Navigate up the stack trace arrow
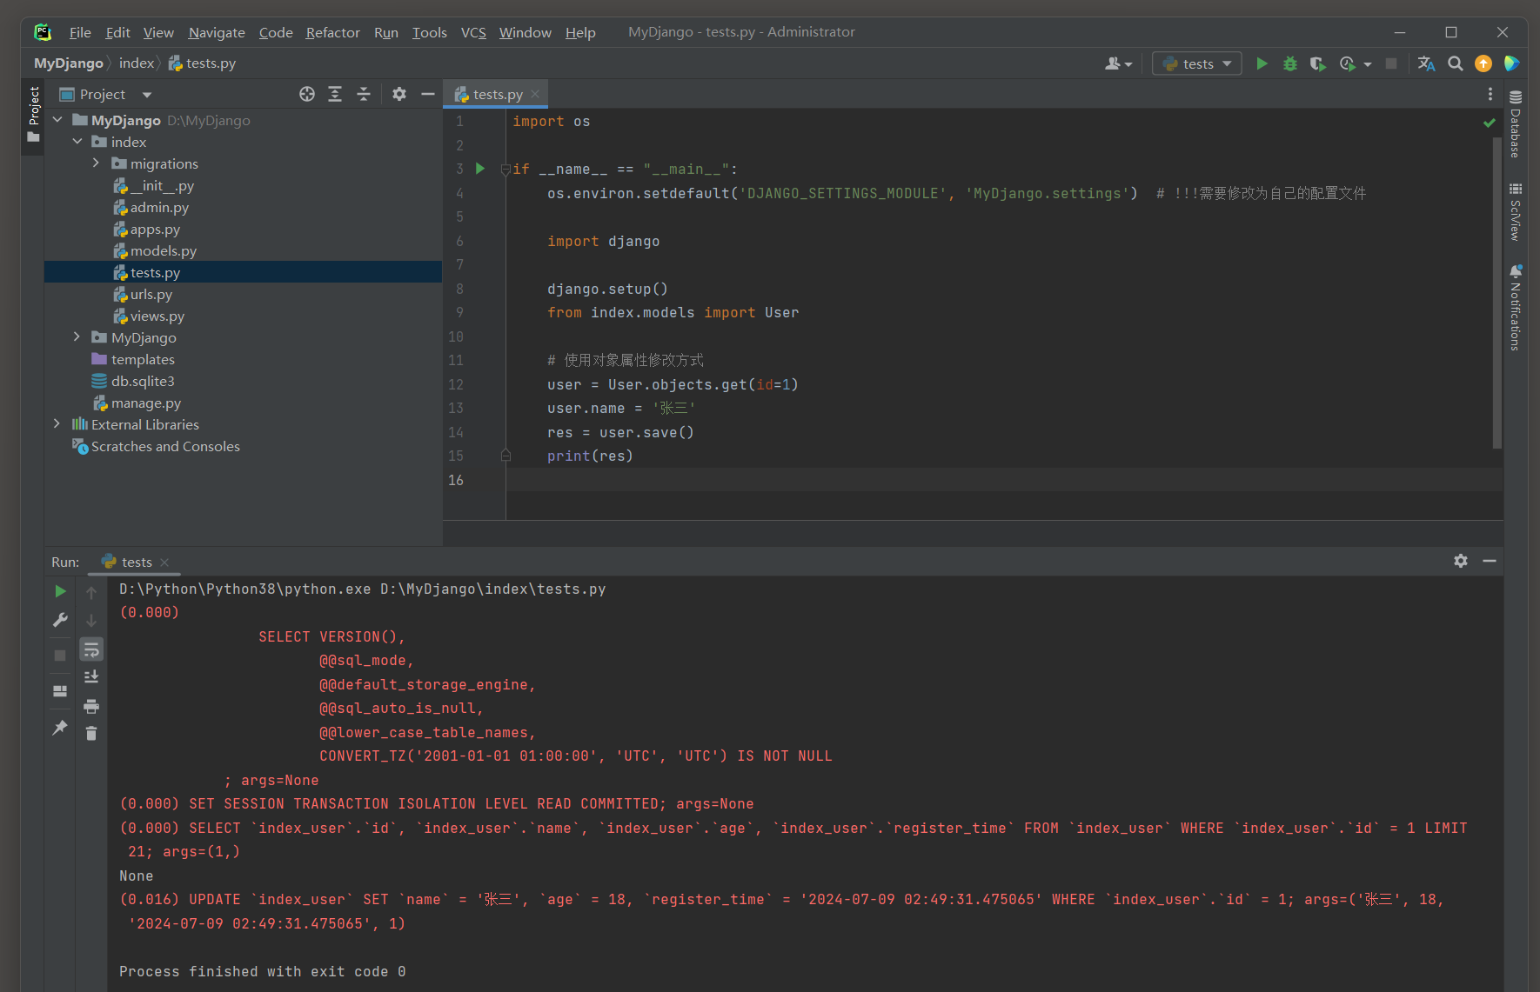1540x992 pixels. 91,592
